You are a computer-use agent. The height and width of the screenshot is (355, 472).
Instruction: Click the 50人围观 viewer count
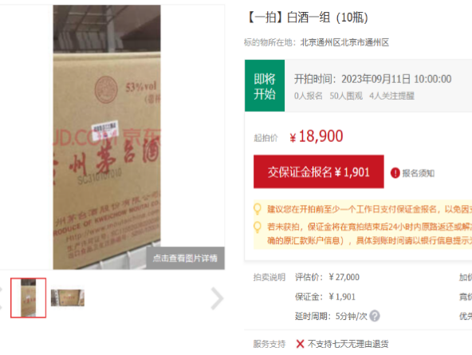tap(346, 96)
